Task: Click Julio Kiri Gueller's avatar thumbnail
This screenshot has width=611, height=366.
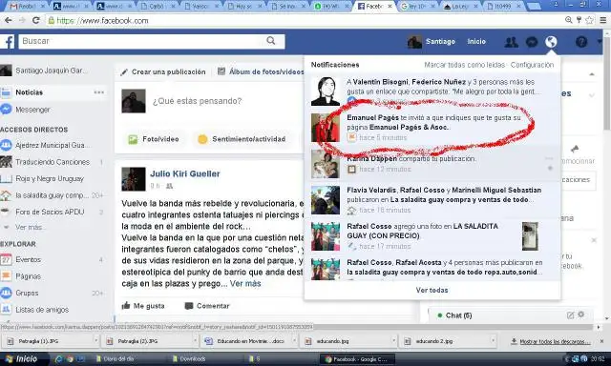Action: pos(134,179)
